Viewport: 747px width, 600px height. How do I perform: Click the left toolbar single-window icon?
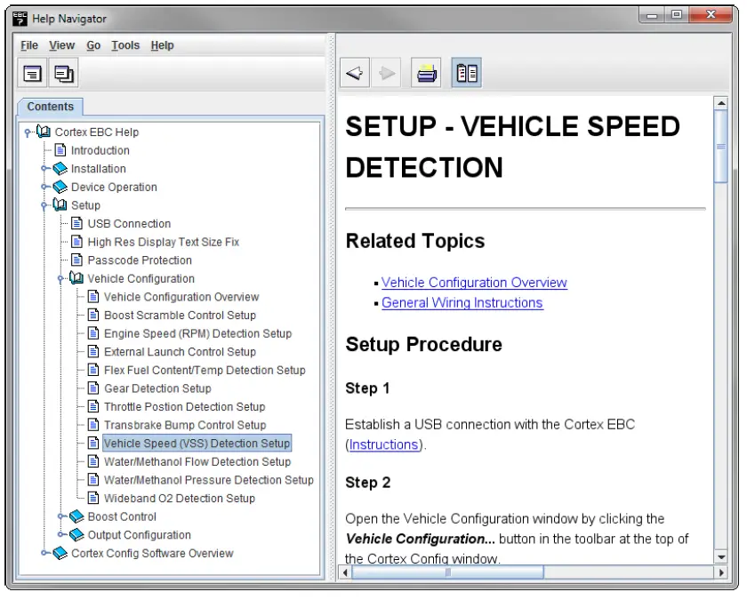tap(33, 75)
